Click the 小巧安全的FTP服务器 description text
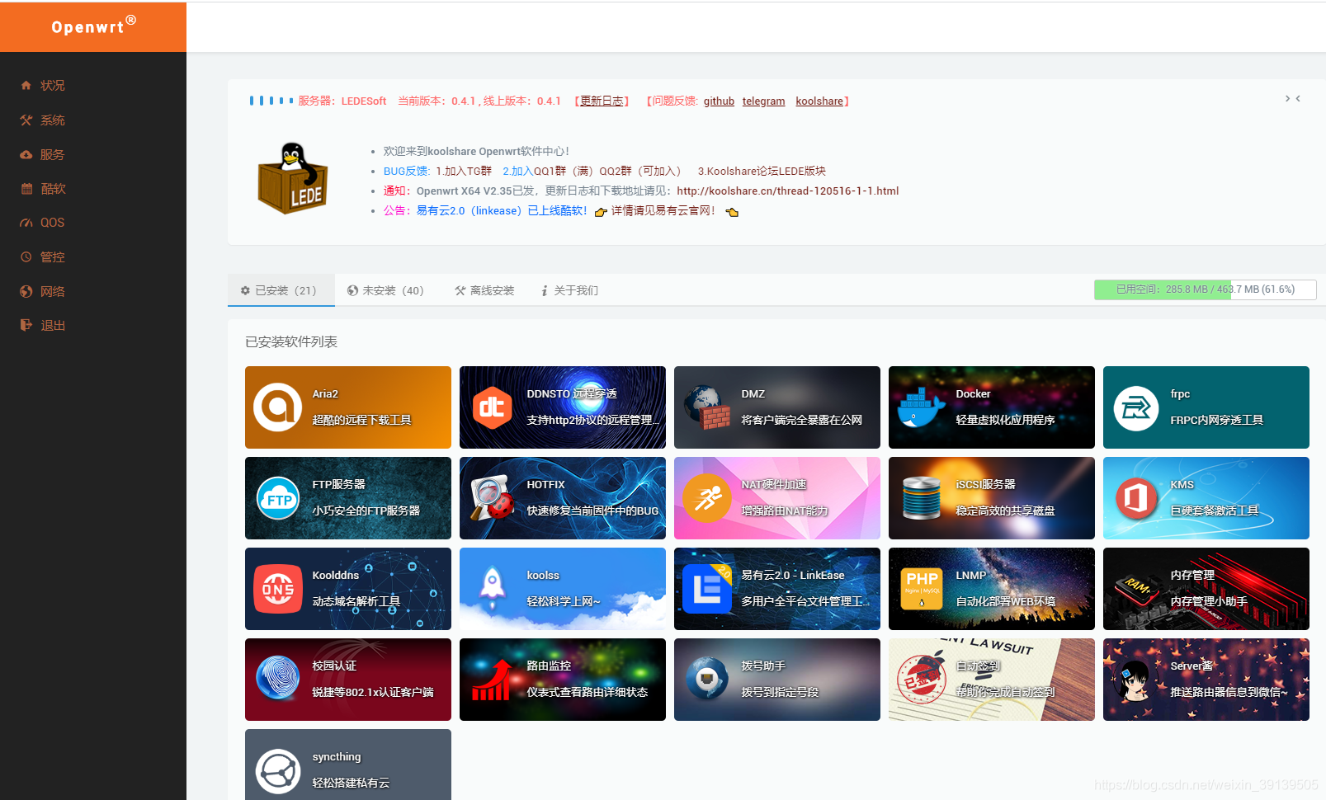This screenshot has width=1326, height=800. coord(366,511)
